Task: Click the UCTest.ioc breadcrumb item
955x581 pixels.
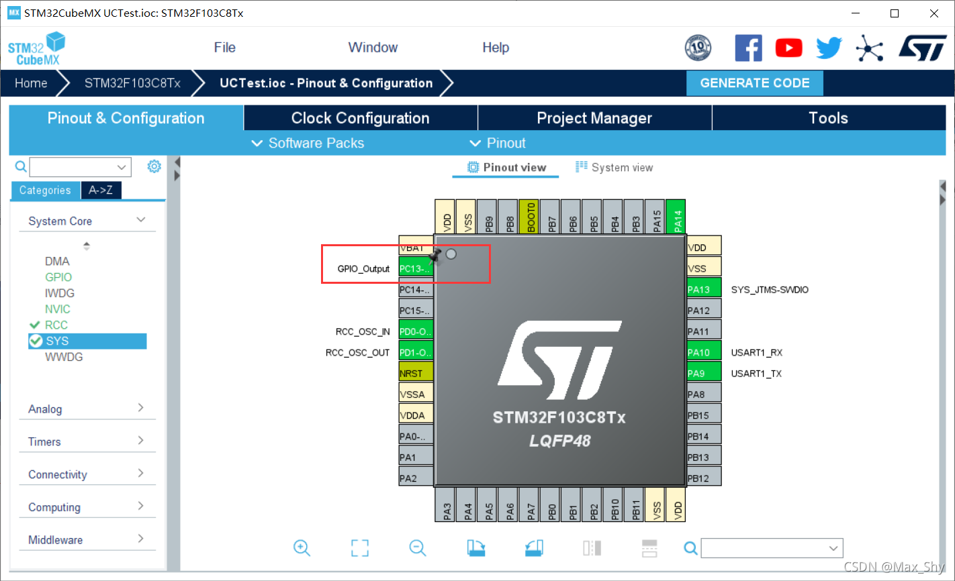Action: (326, 83)
